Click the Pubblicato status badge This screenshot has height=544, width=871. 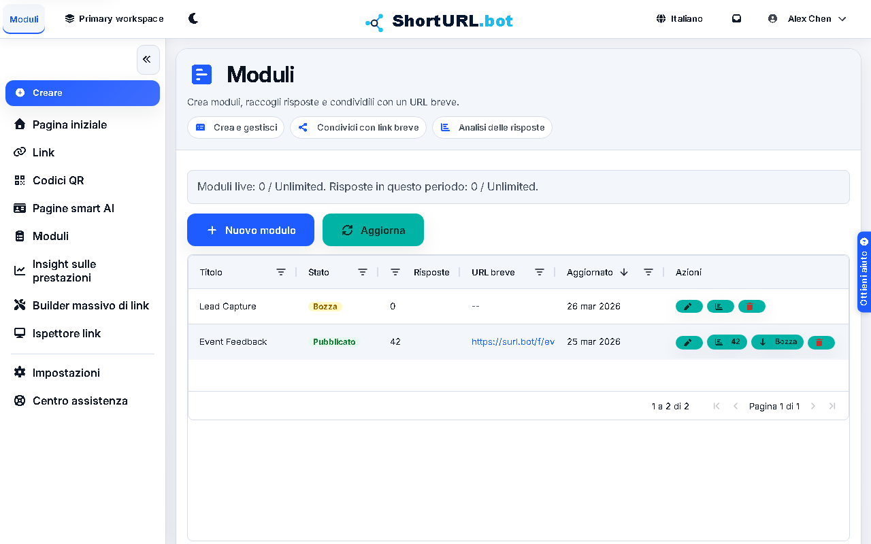coord(334,342)
